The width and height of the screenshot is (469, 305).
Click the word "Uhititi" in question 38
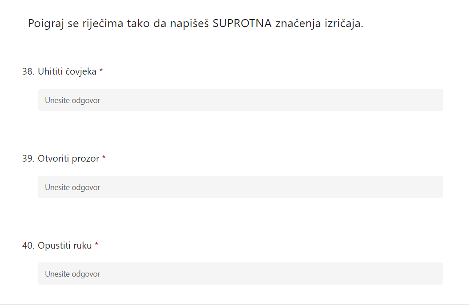[x=51, y=71]
